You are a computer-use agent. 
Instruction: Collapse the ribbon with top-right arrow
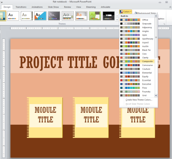[x=170, y=7]
